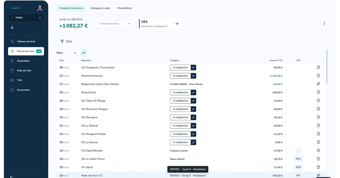Click the trend chart icon next to Mars
The image size is (340, 178).
click(x=83, y=53)
